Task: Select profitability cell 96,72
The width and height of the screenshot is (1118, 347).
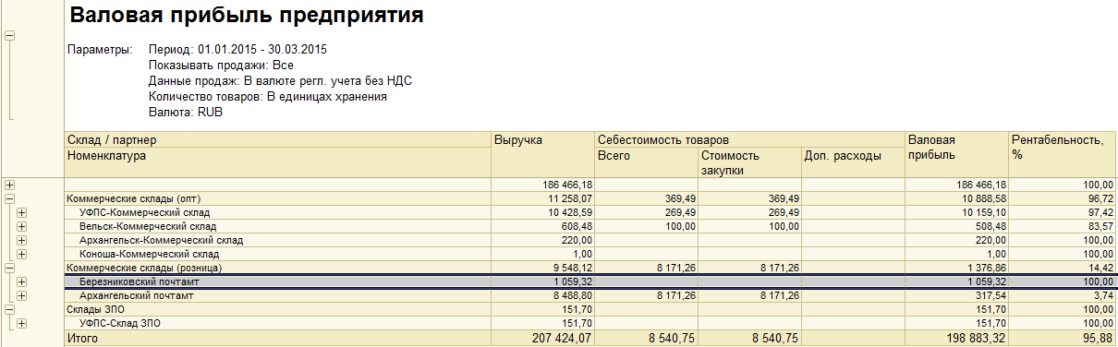Action: tap(1063, 198)
